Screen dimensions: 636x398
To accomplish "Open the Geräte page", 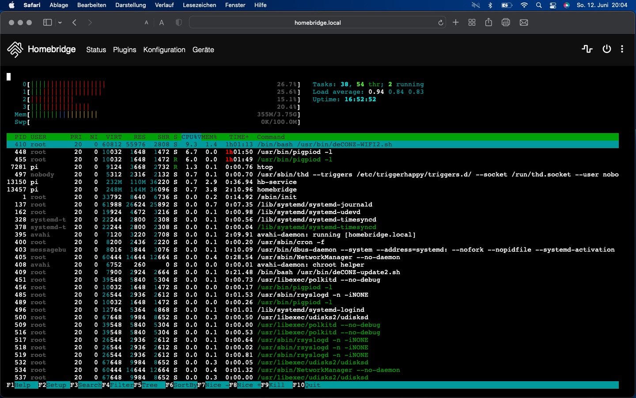I will 203,50.
